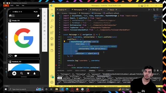Open the JUPYTER panel tab
Screen dimensions: 166x93
point(101,71)
